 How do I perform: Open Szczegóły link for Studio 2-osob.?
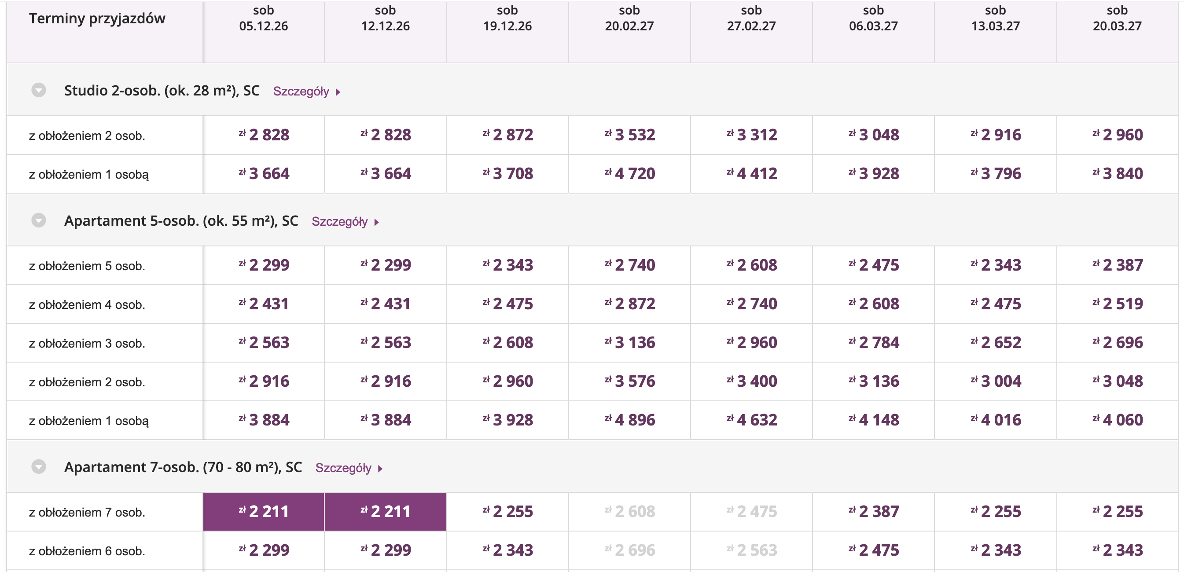307,92
